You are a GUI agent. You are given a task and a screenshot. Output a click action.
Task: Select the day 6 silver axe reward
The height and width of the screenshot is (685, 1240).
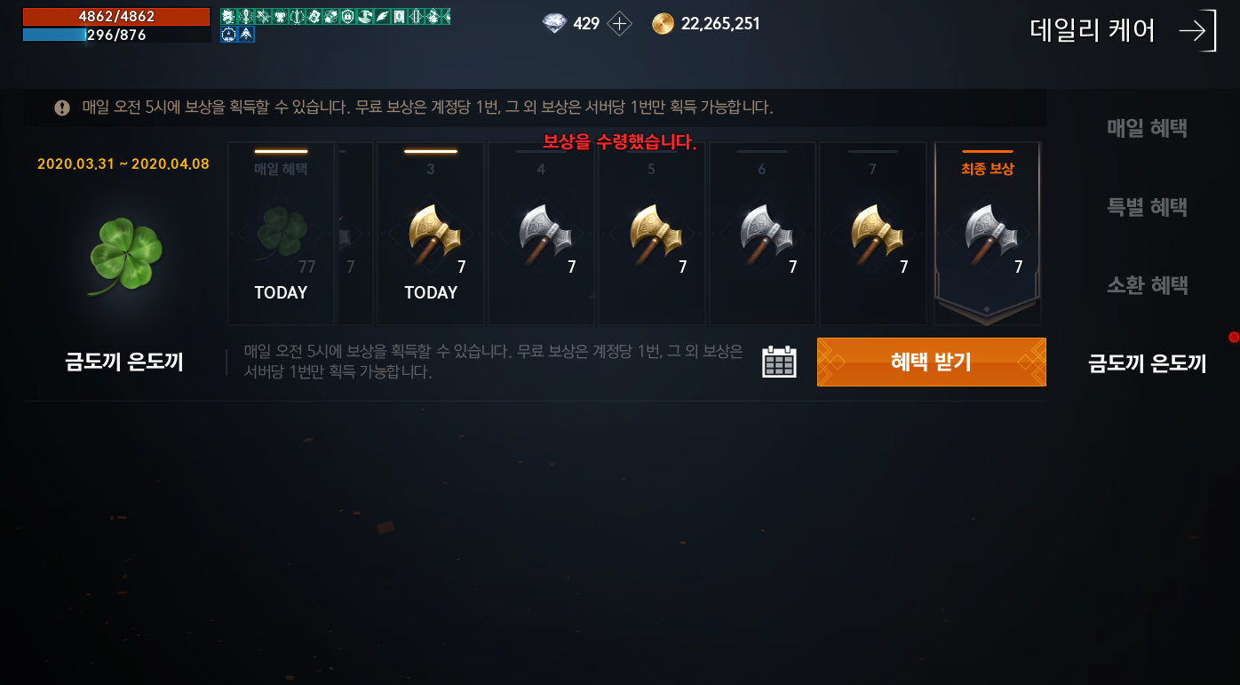pos(761,234)
